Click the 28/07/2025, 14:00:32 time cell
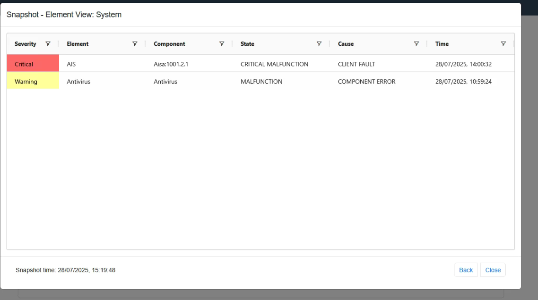This screenshot has width=538, height=300. pyautogui.click(x=471, y=64)
